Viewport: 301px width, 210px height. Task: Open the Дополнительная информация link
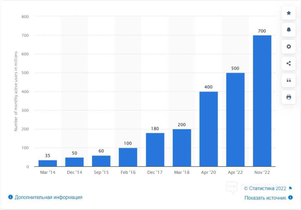[x=48, y=197]
